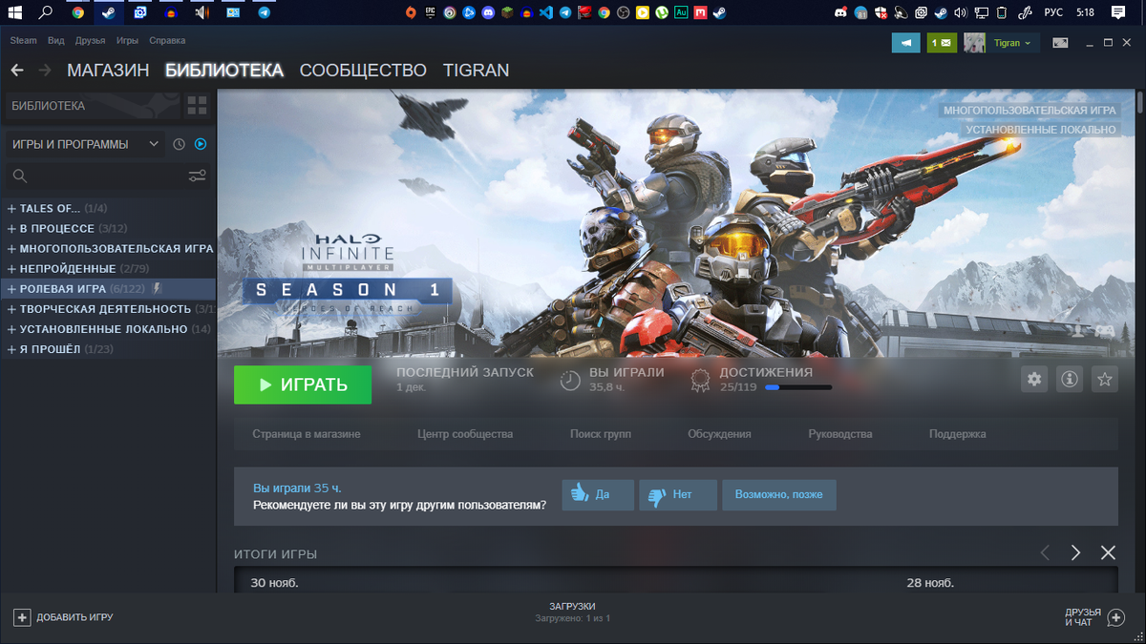Open the Игры menu
The image size is (1146, 644).
click(127, 41)
